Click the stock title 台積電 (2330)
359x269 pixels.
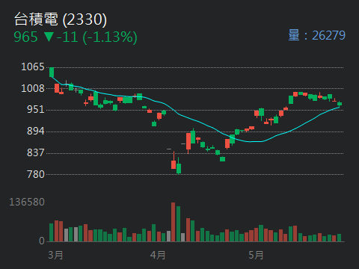[x=61, y=19]
